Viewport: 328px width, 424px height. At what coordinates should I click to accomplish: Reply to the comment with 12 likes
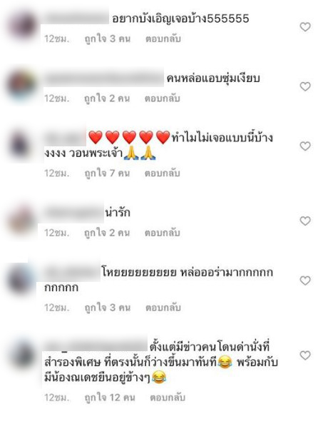pyautogui.click(x=168, y=398)
